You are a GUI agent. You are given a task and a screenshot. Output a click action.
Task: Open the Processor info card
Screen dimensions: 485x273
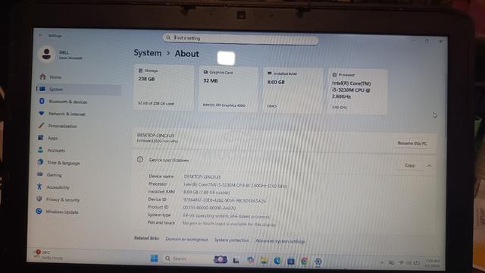[x=358, y=92]
